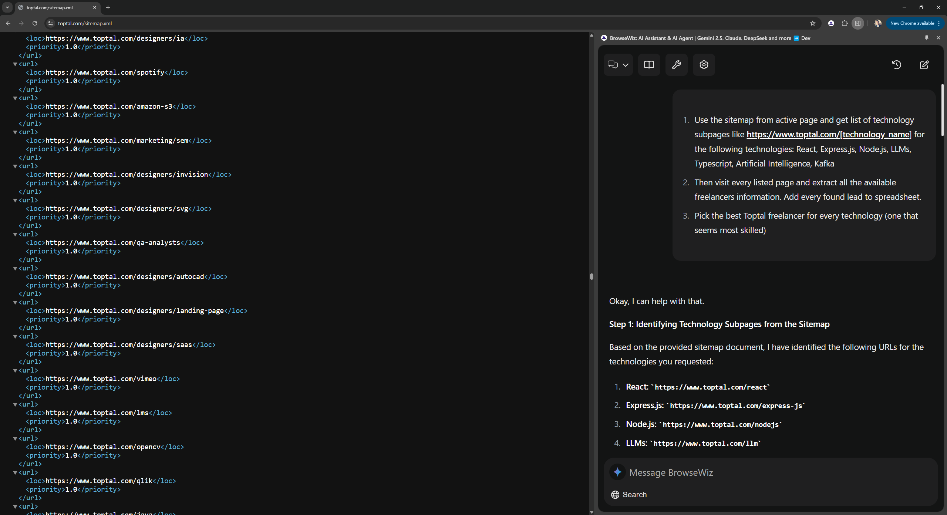Collapse the url node containing qa-analysts
This screenshot has width=947, height=515.
(x=15, y=234)
